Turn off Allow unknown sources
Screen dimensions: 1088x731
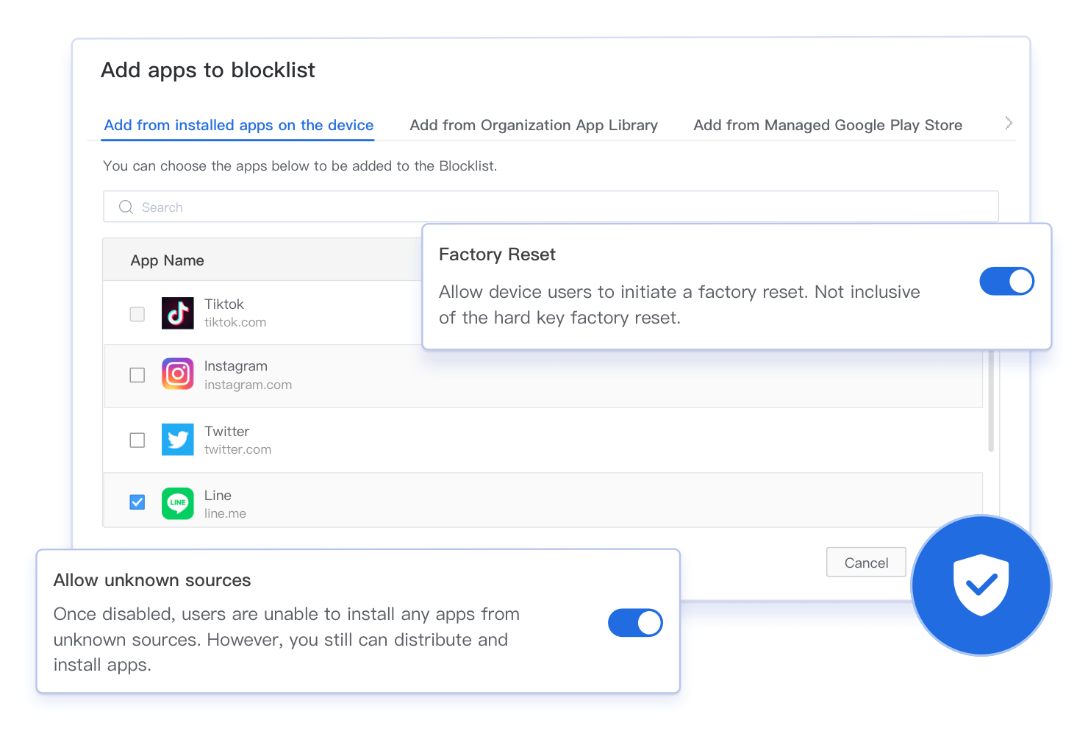tap(635, 623)
